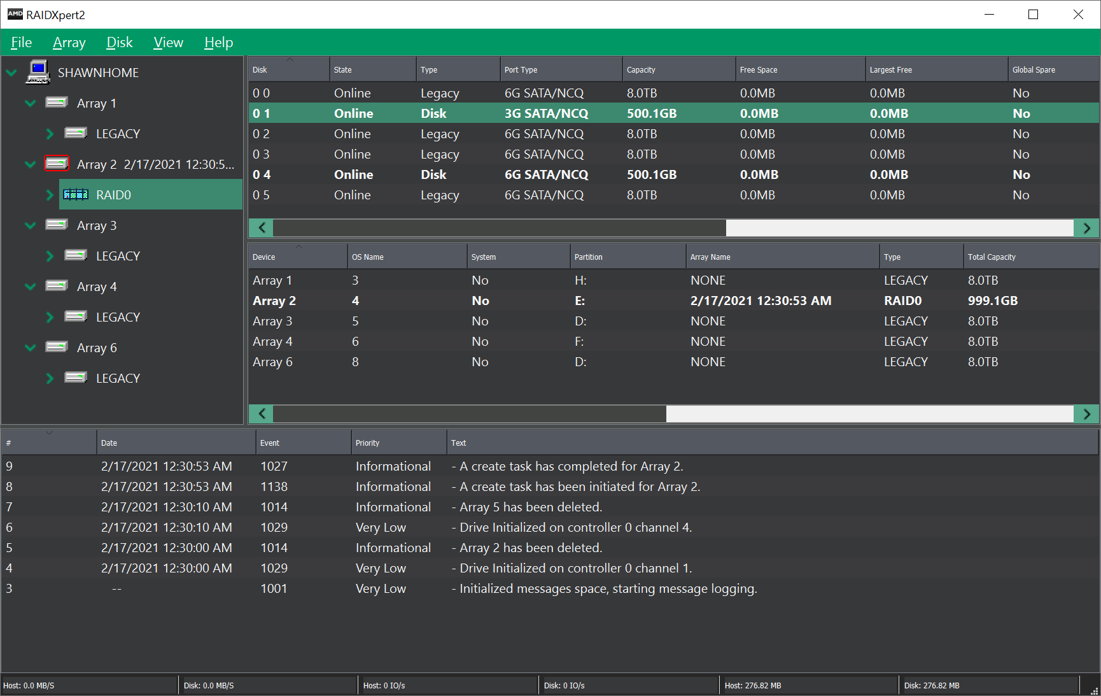Select event 9 create task completed

(550, 466)
